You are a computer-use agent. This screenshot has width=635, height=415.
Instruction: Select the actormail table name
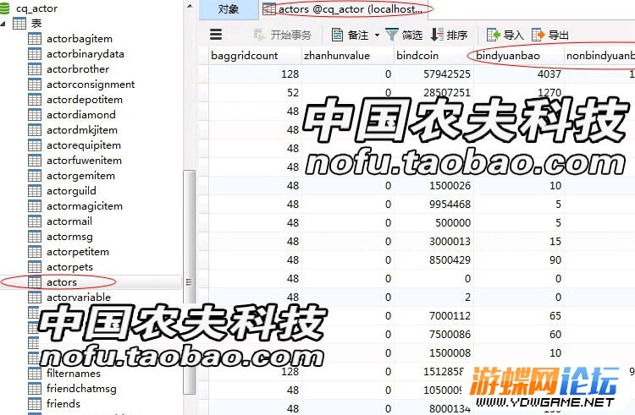point(69,221)
